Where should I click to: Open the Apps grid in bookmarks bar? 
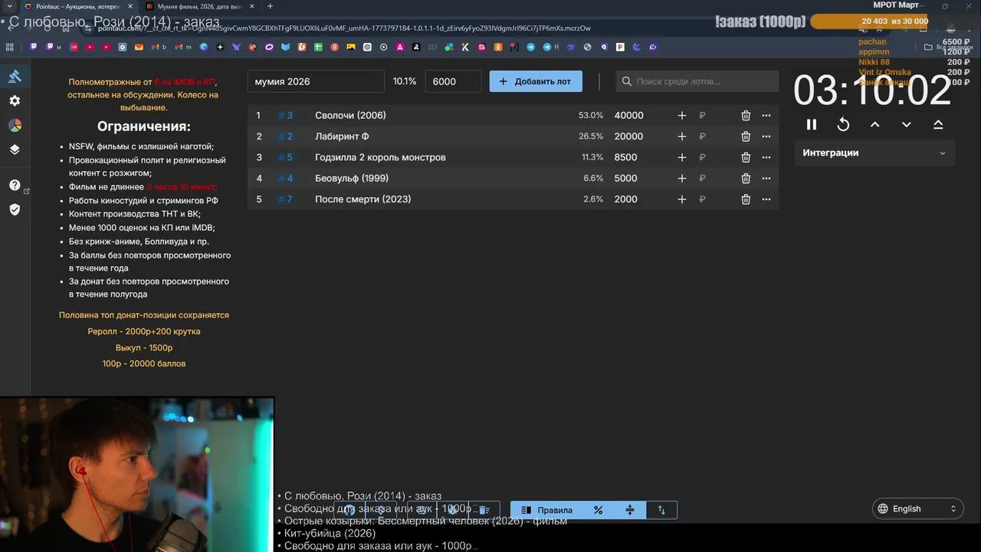[x=10, y=47]
